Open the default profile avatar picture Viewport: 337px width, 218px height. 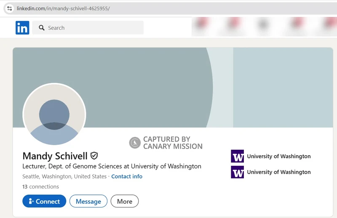54,114
